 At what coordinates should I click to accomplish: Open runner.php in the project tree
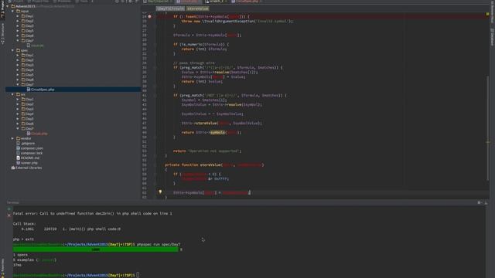(29, 163)
